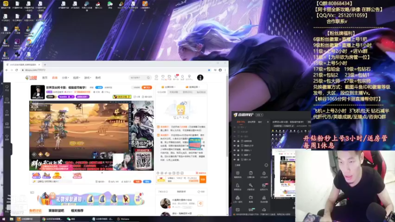Viewport: 395px width, 222px height.
Task: Open the Chrome three-dot menu
Action: 225,70
